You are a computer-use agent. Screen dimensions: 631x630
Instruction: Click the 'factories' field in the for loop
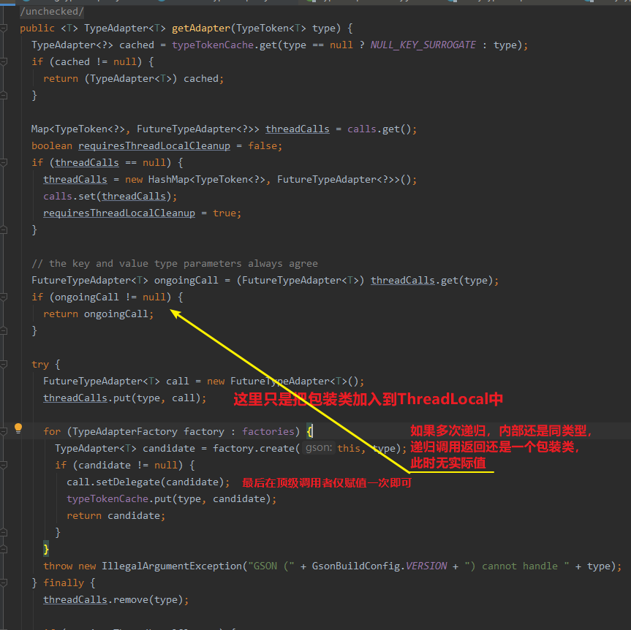coord(268,432)
